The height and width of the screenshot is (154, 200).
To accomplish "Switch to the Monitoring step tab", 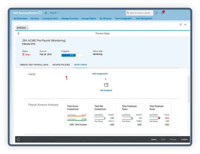I will 81,65.
